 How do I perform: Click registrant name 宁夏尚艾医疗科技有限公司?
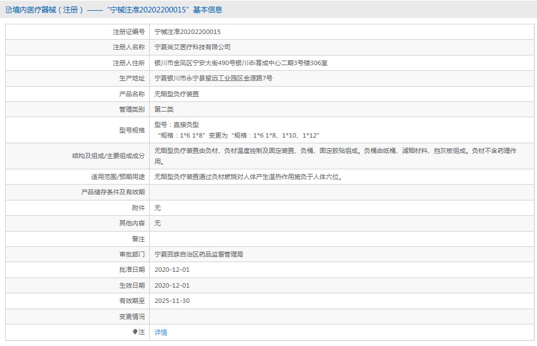tap(193, 47)
